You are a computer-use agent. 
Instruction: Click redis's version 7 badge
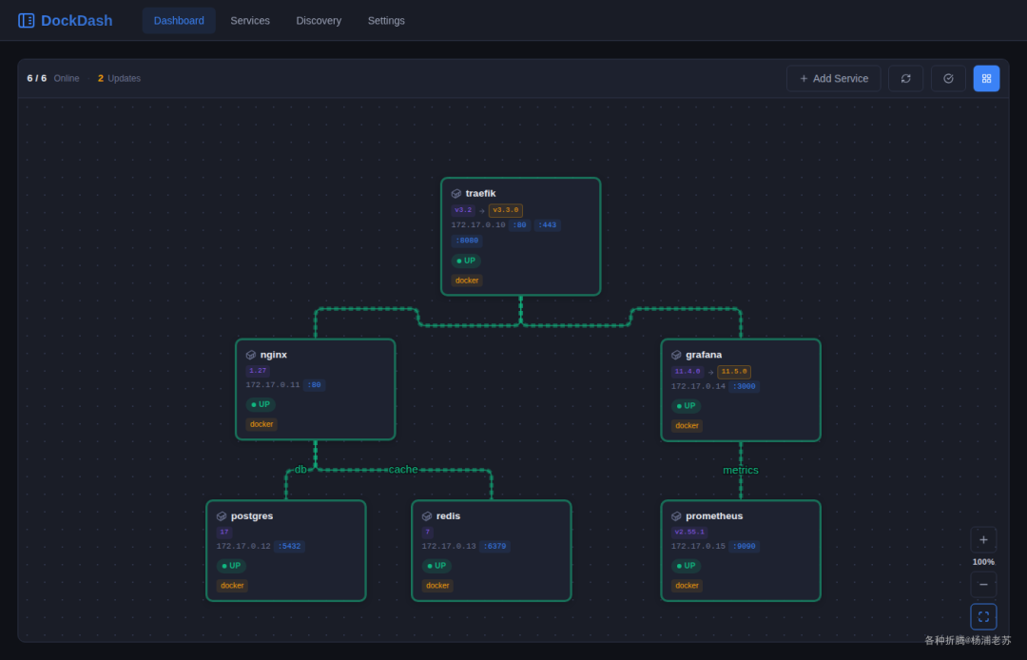(x=428, y=533)
